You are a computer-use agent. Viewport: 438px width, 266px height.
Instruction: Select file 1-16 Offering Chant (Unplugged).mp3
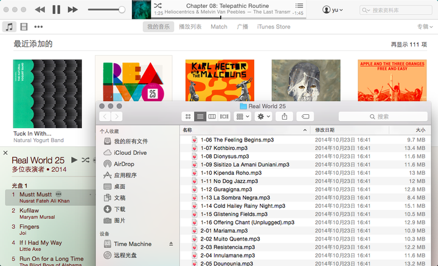pos(305,222)
